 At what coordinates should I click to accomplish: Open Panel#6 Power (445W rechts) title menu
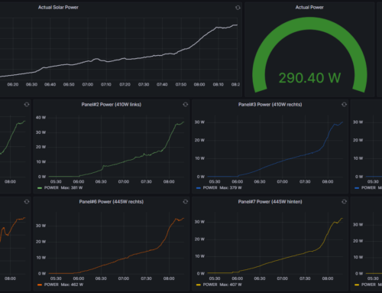[x=112, y=202]
